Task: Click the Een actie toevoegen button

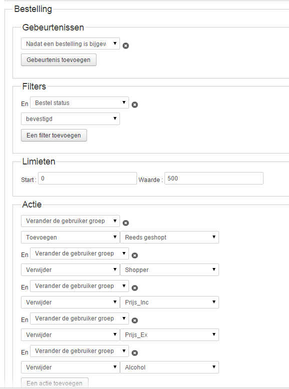Action: tap(54, 383)
